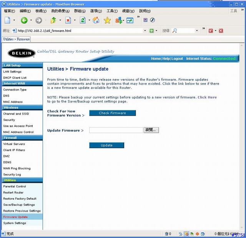Go back with the green Back arrow
Screen dimensions: 246x238
click(x=24, y=20)
